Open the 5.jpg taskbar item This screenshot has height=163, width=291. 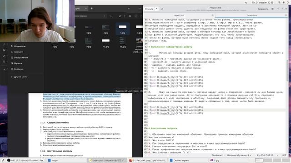pos(229,160)
